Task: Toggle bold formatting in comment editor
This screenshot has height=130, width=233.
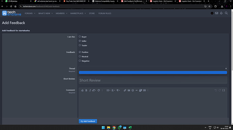Action: (x=86, y=90)
